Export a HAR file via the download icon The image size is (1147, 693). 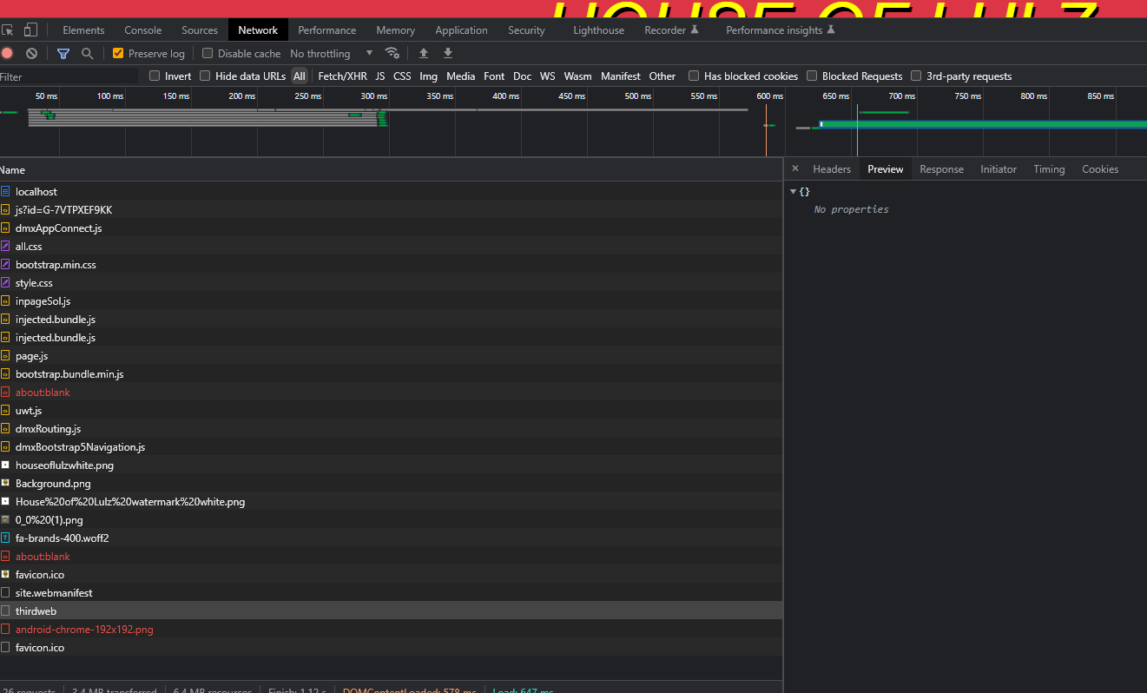pos(447,53)
